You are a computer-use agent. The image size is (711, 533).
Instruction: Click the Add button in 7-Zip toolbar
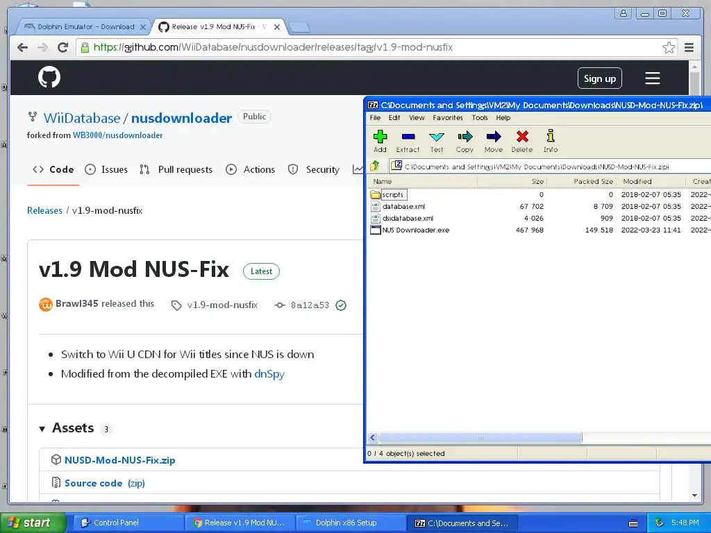point(380,142)
